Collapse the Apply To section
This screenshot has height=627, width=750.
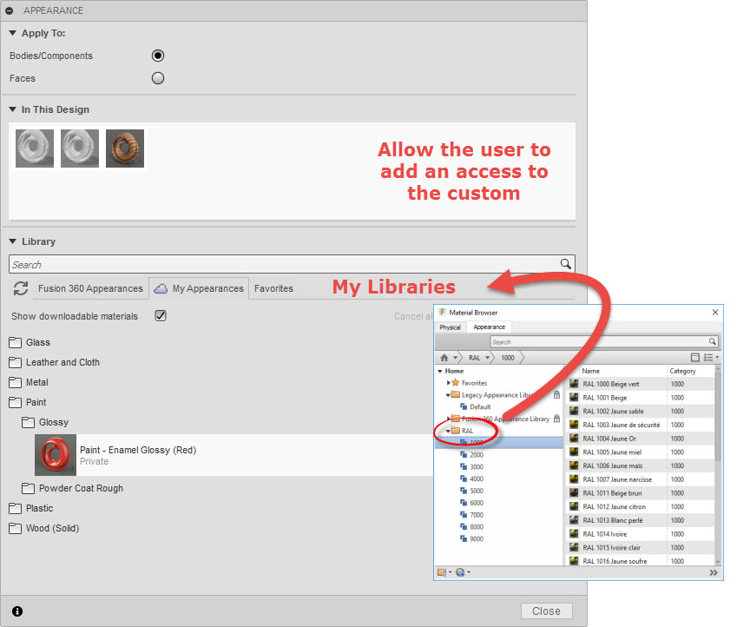pyautogui.click(x=13, y=33)
